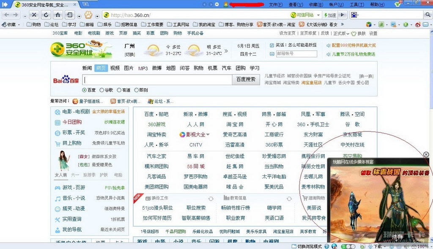433x249 pixels.
Task: Open a new tab with plus button
Action: tap(86, 4)
